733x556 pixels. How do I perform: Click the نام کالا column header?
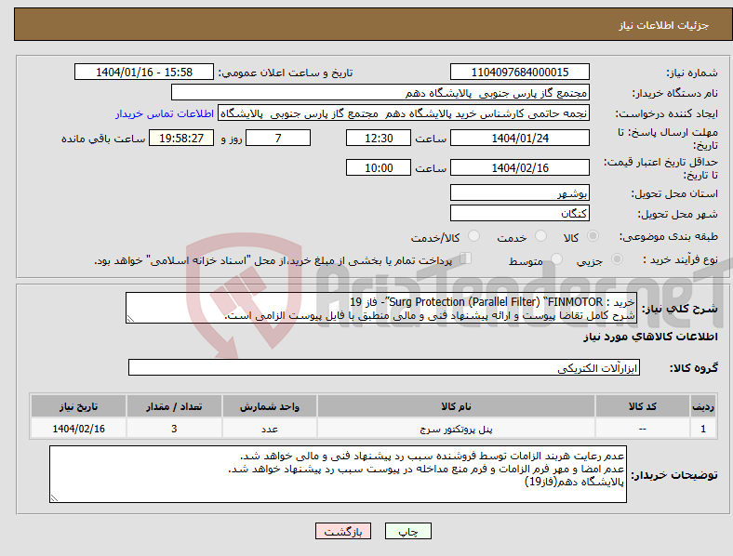point(456,406)
